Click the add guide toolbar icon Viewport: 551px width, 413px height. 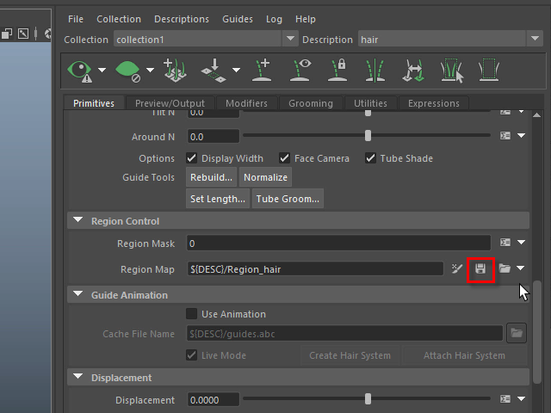pos(263,70)
